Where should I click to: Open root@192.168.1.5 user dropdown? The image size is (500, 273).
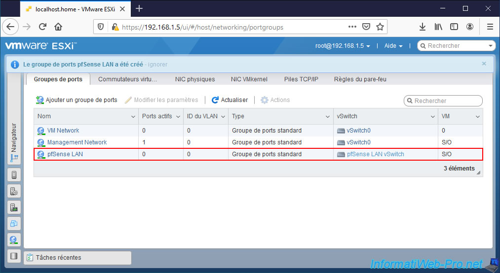click(343, 46)
